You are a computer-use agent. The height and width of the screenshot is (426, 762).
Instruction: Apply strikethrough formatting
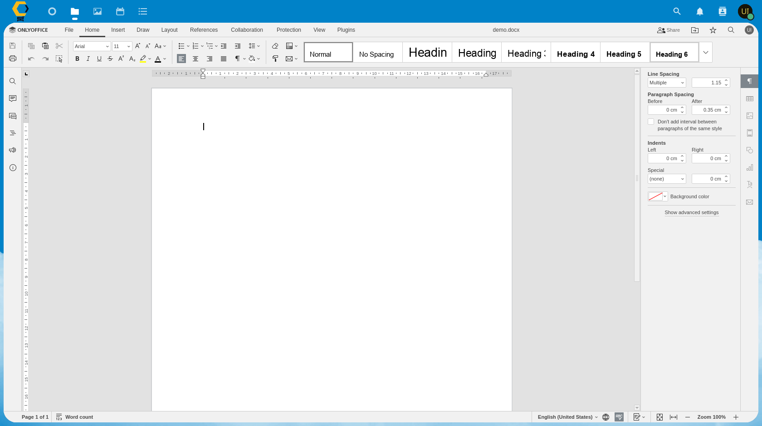coord(110,59)
